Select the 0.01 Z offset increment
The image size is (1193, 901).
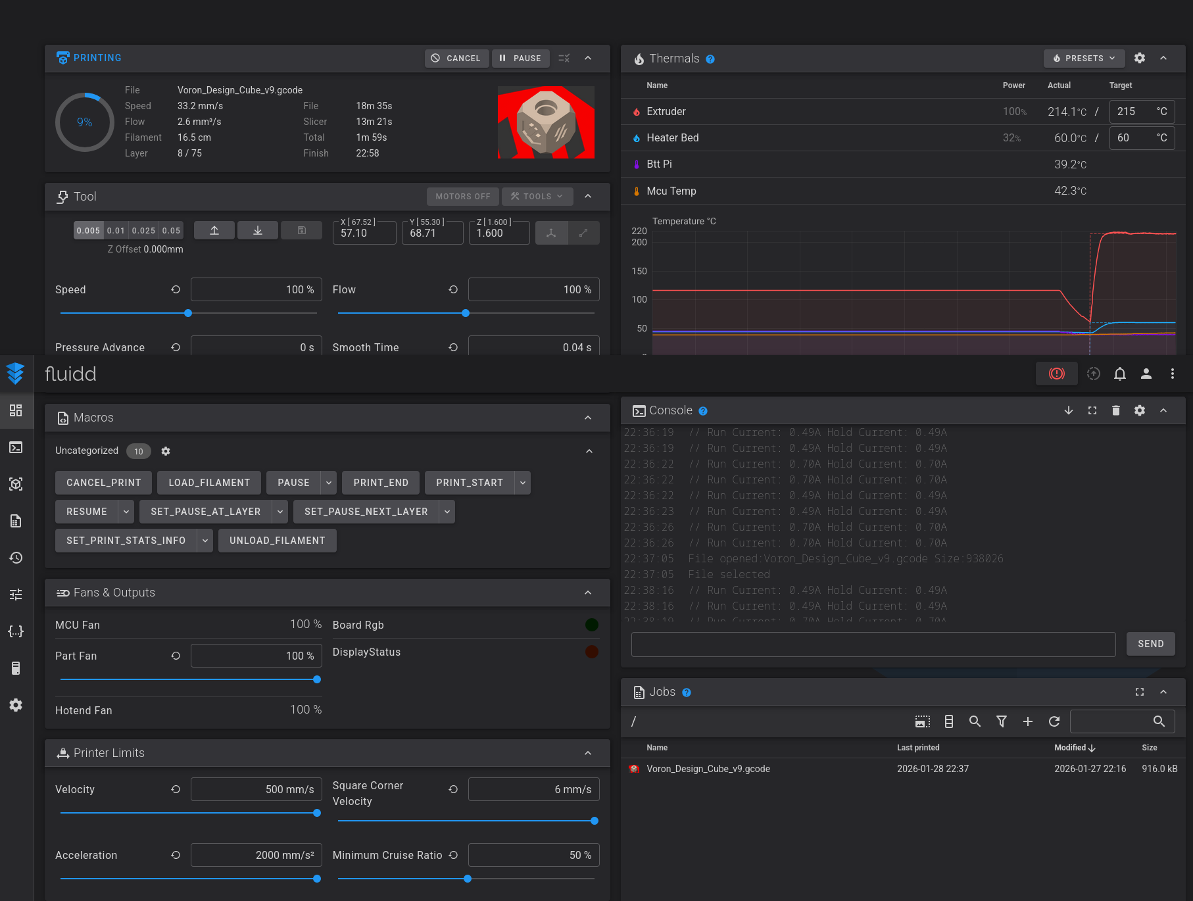pyautogui.click(x=116, y=230)
